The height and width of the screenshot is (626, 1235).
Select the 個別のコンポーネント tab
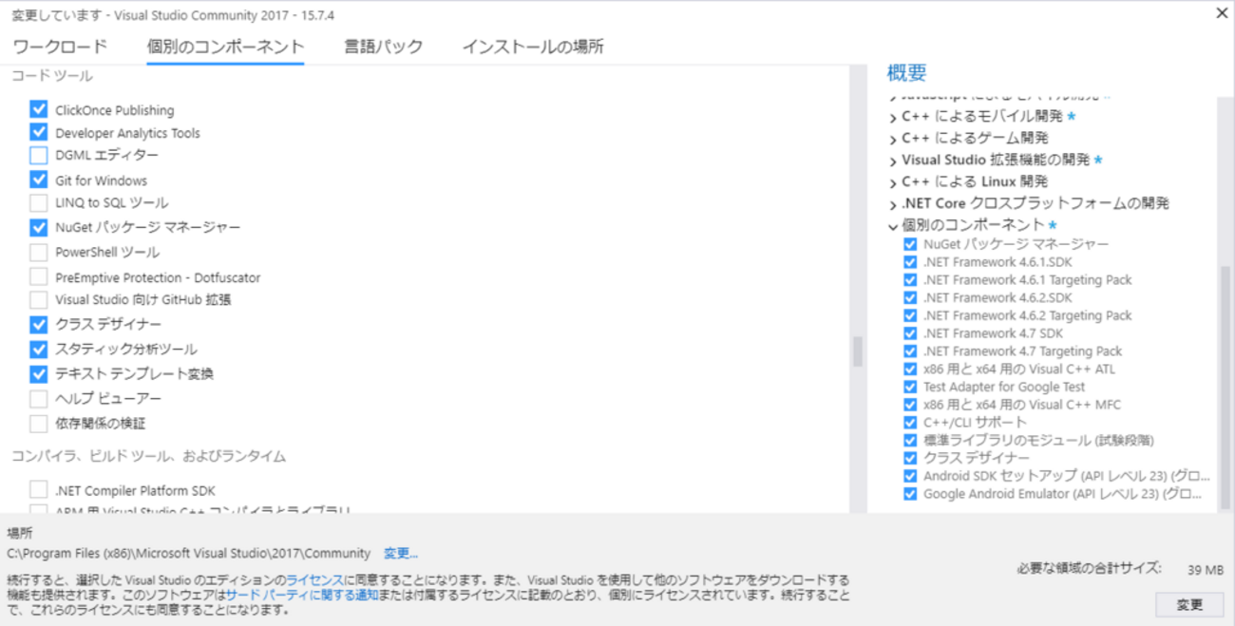pos(225,47)
